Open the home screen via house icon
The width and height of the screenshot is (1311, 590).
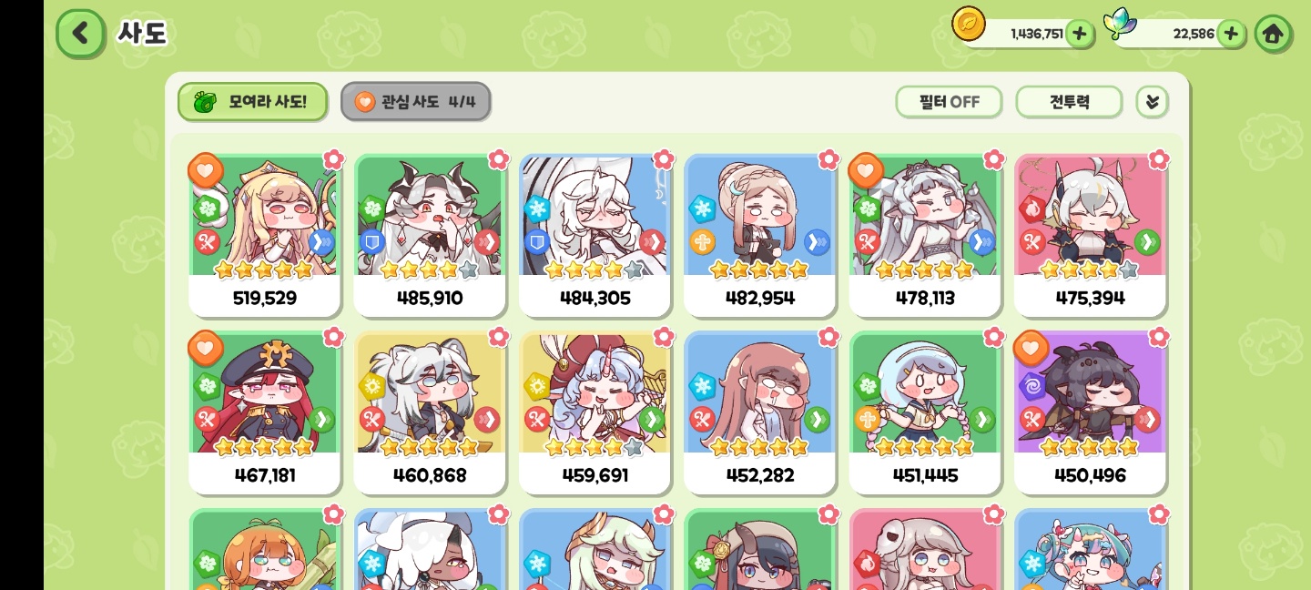click(1272, 34)
